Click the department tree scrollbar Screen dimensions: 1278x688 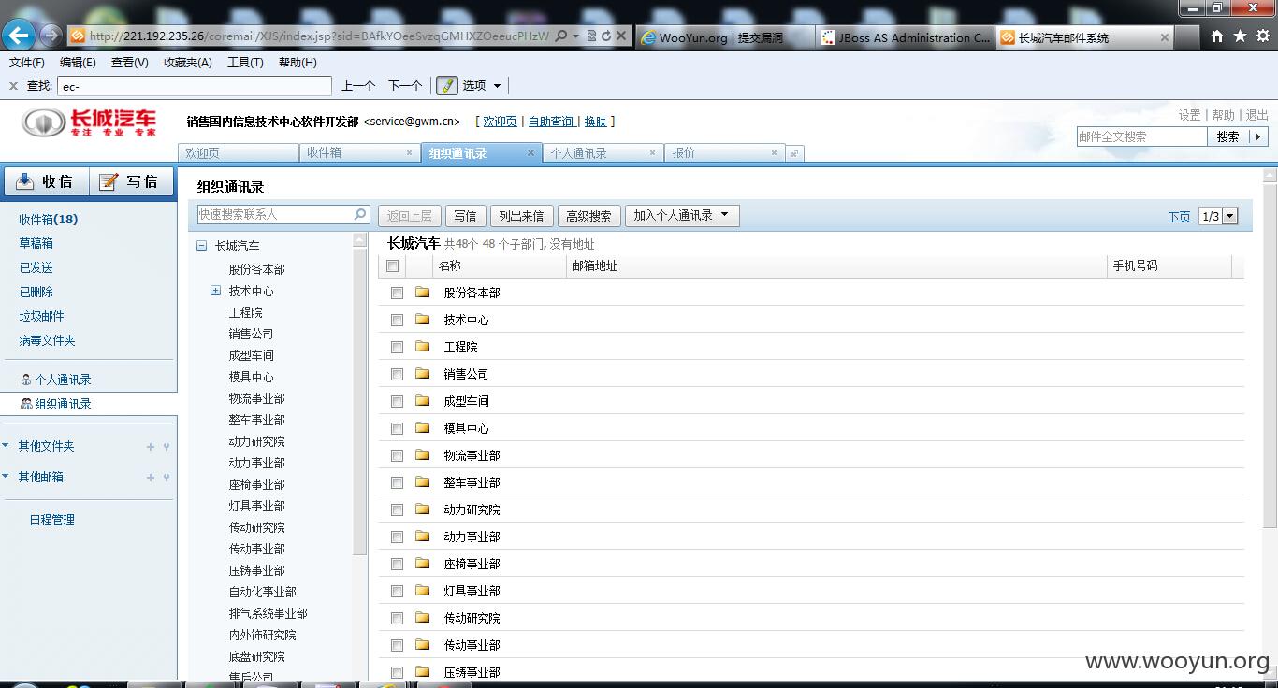click(360, 402)
